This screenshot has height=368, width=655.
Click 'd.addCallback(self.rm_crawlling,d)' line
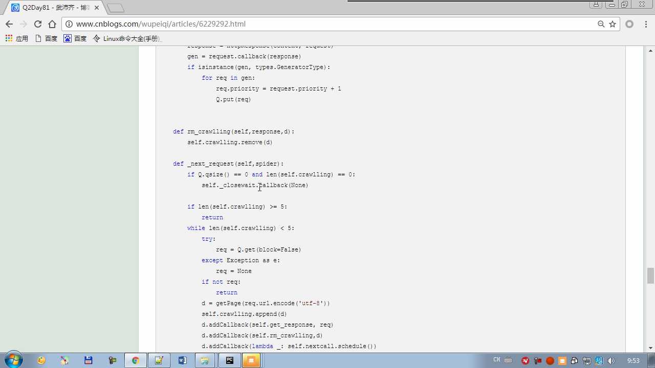262,336
